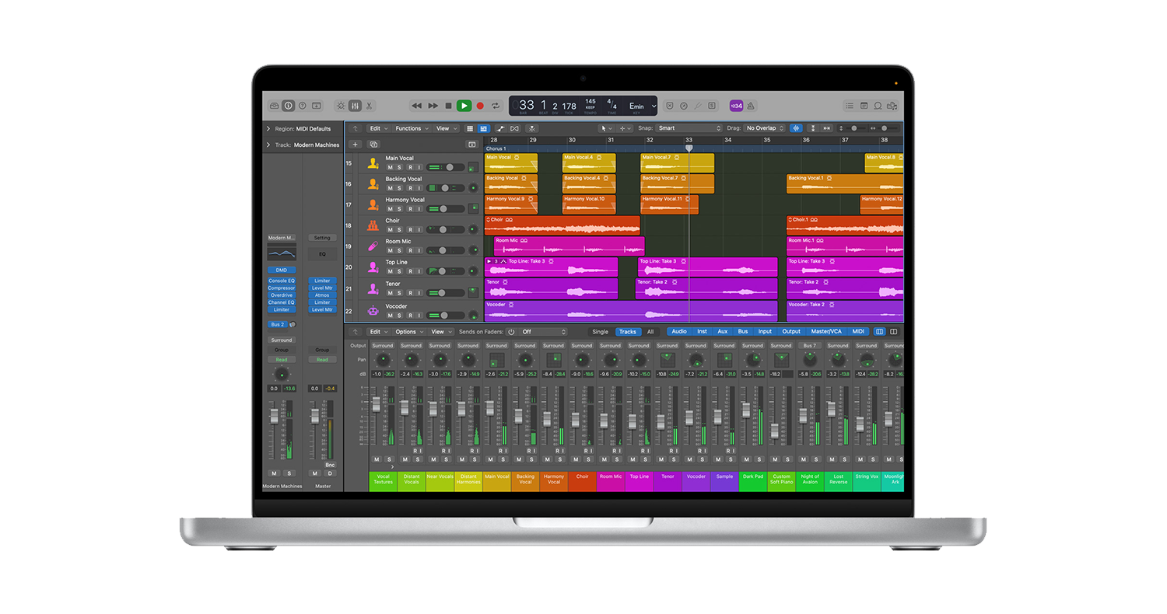Toggle the Inspector info icon
This screenshot has height=614, width=1167.
289,105
